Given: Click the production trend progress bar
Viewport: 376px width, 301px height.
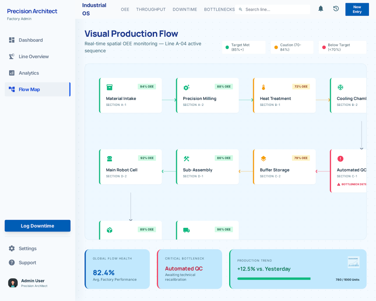Looking at the screenshot, I should click(274, 279).
